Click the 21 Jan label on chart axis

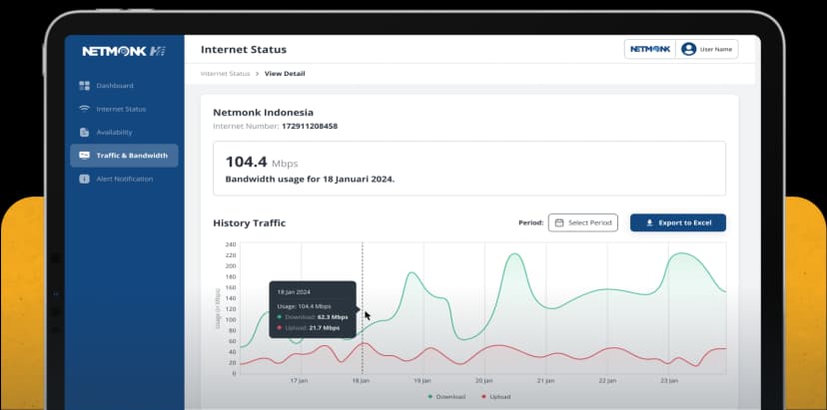pos(546,380)
